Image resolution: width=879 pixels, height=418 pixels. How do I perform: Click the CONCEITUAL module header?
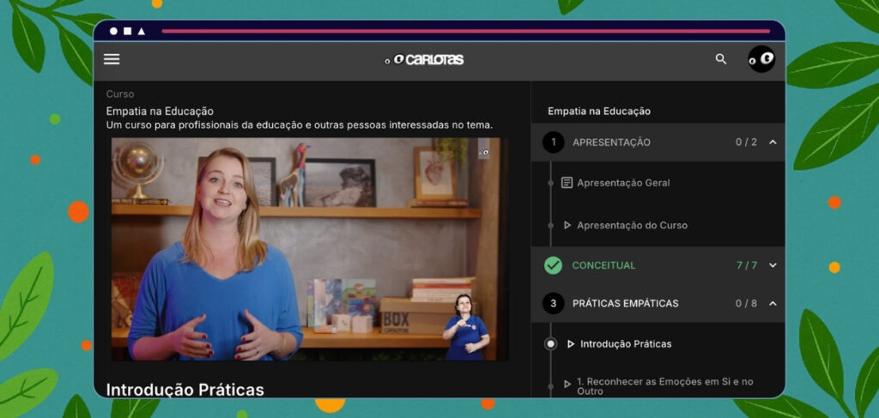658,265
